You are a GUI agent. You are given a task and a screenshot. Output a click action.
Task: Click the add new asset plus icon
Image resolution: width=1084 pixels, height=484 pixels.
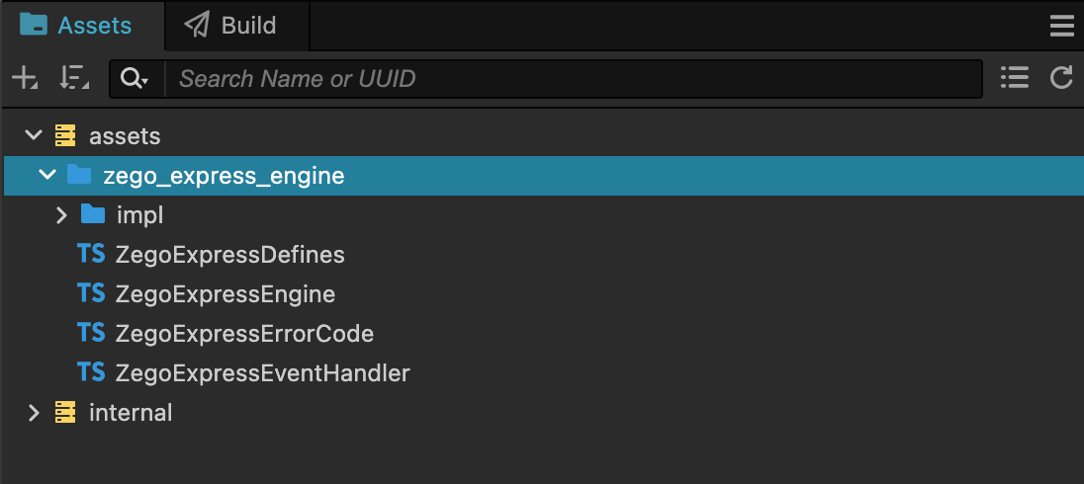point(24,78)
